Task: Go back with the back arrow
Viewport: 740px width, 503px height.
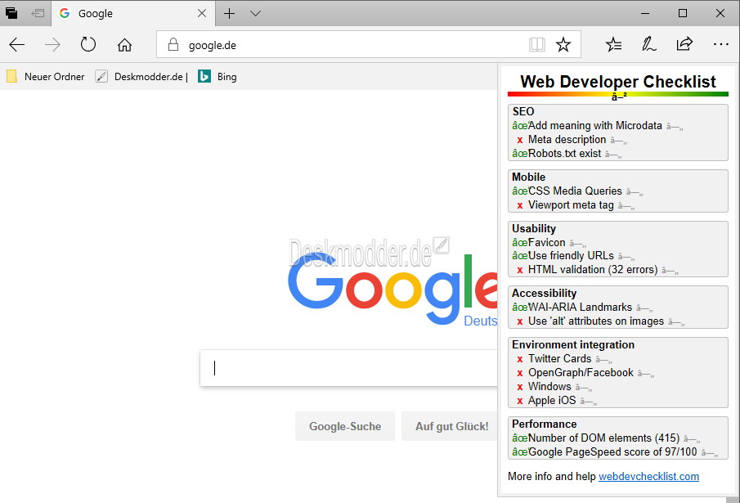Action: pyautogui.click(x=17, y=45)
